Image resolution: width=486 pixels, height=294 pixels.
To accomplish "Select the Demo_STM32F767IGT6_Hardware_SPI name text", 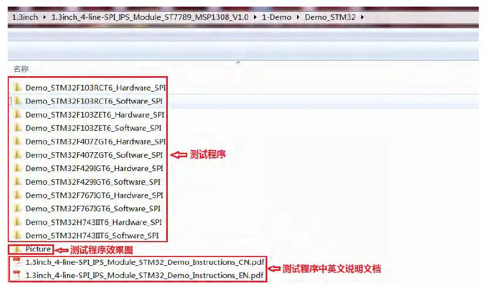I will point(94,195).
